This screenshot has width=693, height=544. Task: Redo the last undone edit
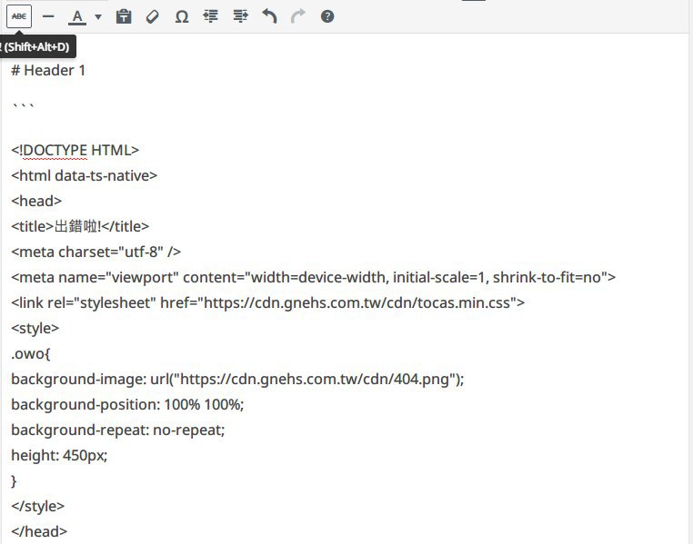point(298,16)
